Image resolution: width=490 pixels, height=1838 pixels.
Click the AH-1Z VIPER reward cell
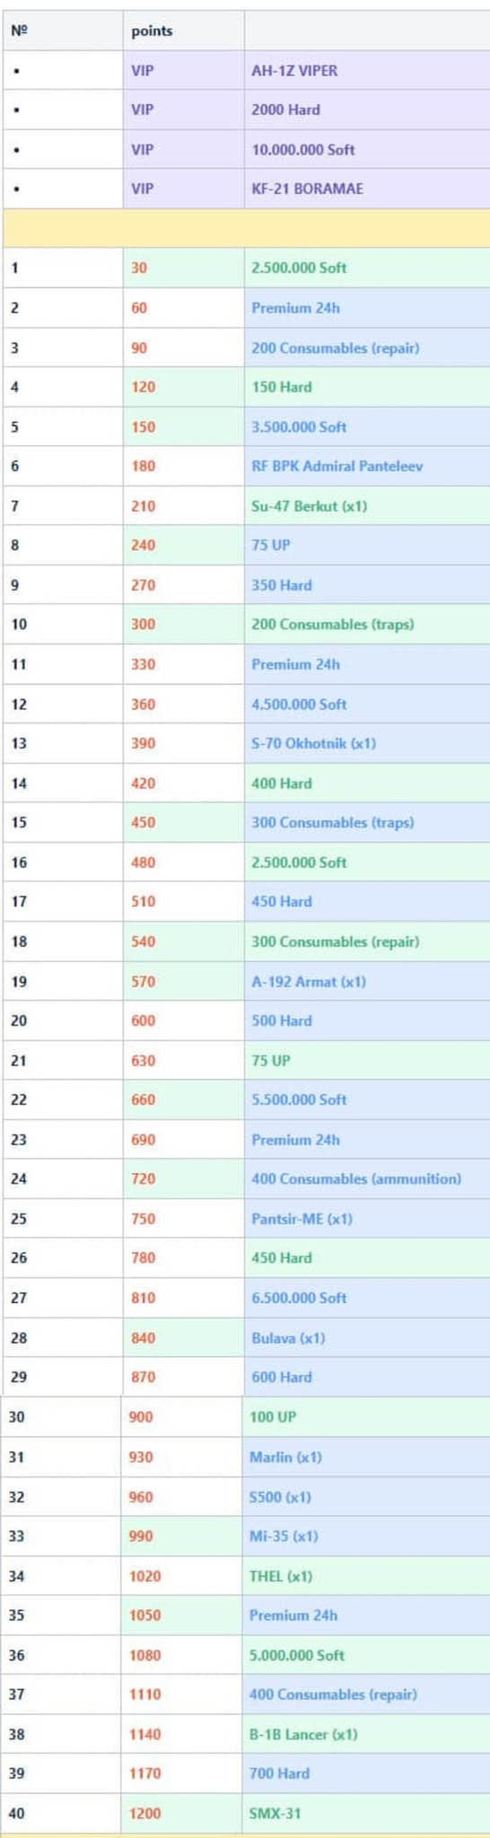pyautogui.click(x=366, y=70)
